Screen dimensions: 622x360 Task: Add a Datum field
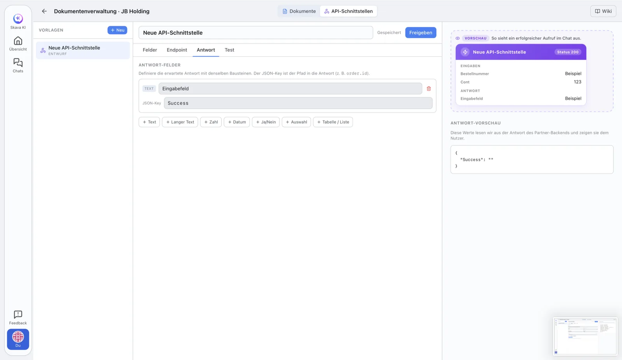click(237, 122)
